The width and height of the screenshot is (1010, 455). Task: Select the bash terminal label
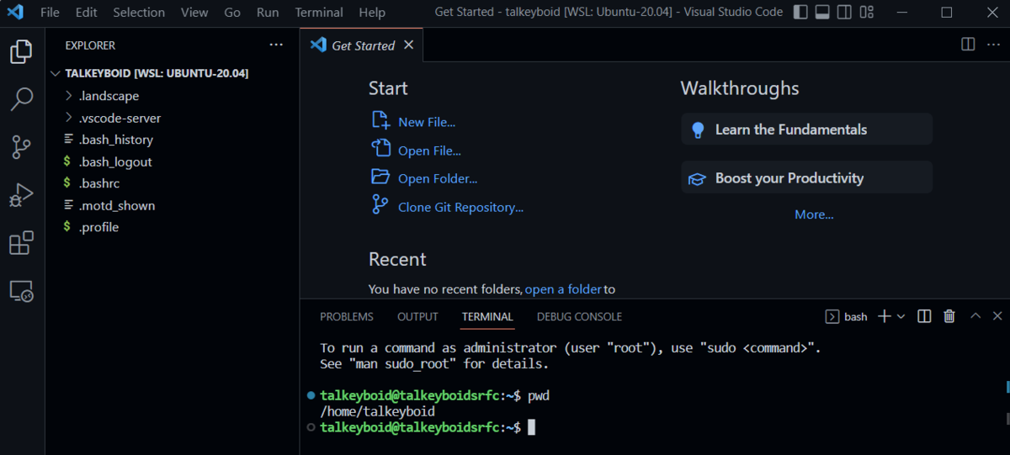[x=847, y=316]
